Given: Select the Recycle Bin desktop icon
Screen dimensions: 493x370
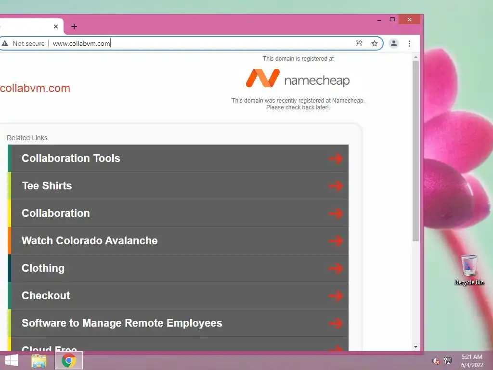Looking at the screenshot, I should pyautogui.click(x=469, y=270).
